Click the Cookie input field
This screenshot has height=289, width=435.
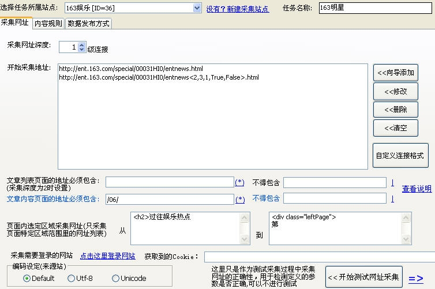tap(319, 256)
